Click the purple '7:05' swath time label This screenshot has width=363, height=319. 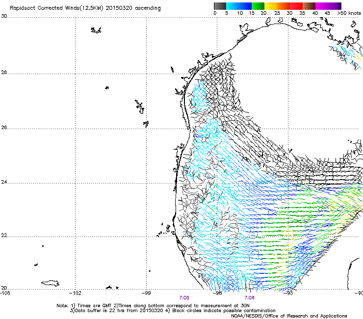pos(184,298)
